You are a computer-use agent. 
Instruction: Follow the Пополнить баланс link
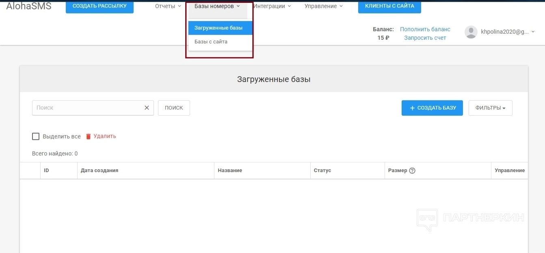point(425,29)
